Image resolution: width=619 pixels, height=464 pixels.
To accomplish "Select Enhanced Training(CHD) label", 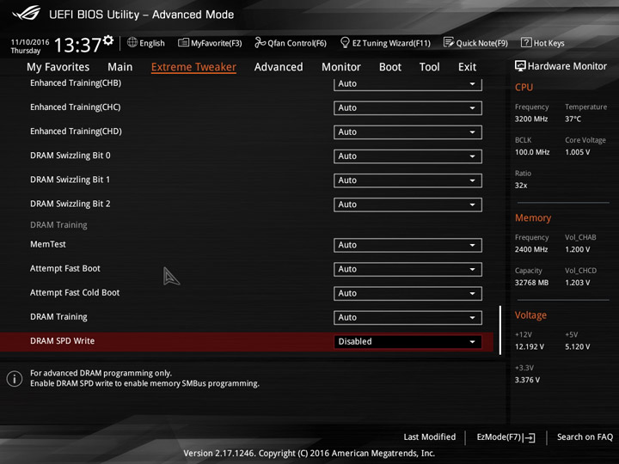I will (76, 131).
